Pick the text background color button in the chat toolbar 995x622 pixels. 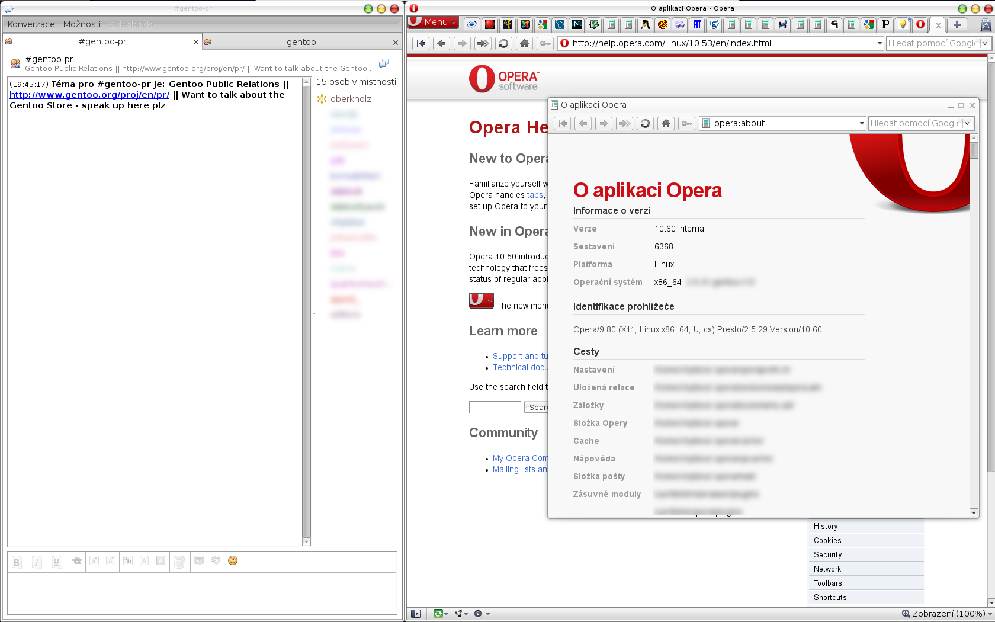(161, 560)
